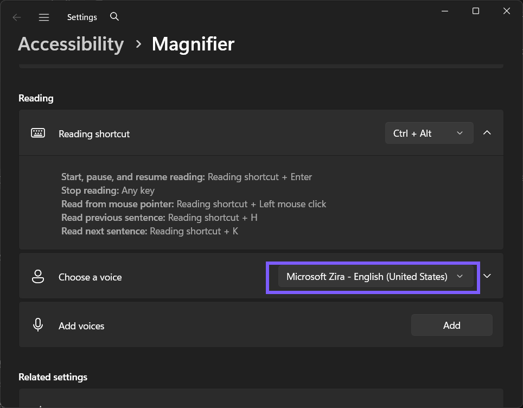
Task: Collapse the Reading shortcut section
Action: click(x=487, y=133)
